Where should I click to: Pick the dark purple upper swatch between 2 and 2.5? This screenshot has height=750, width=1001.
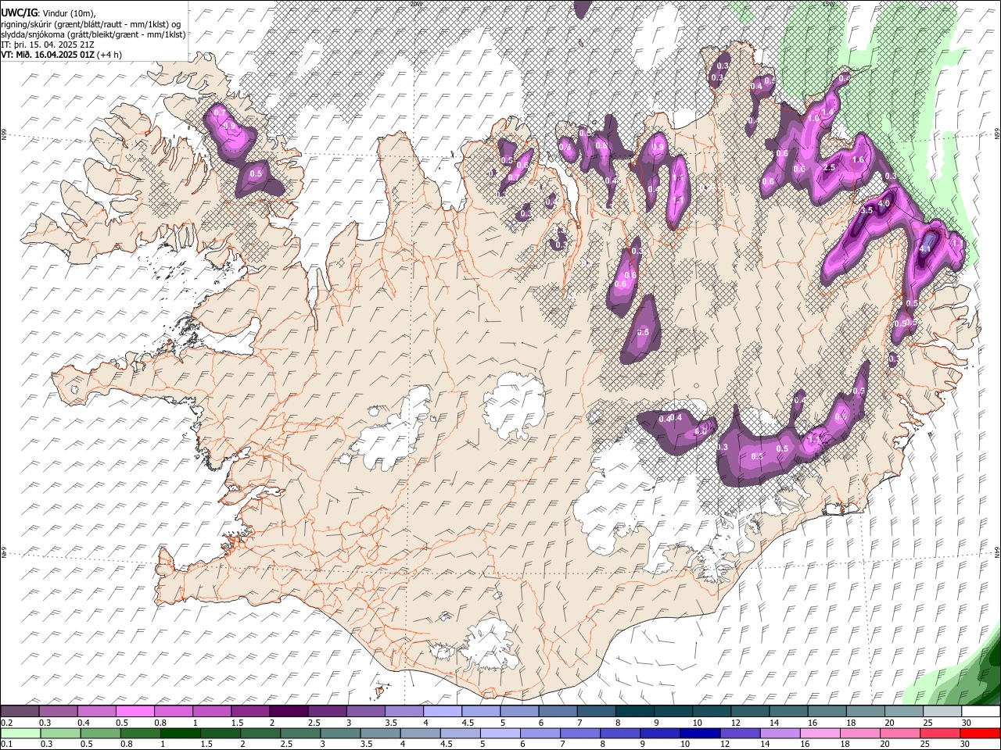click(x=289, y=712)
